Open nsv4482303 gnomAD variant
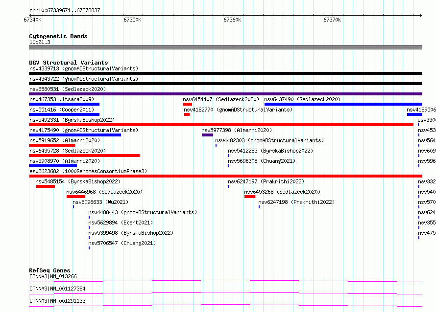 [x=269, y=140]
